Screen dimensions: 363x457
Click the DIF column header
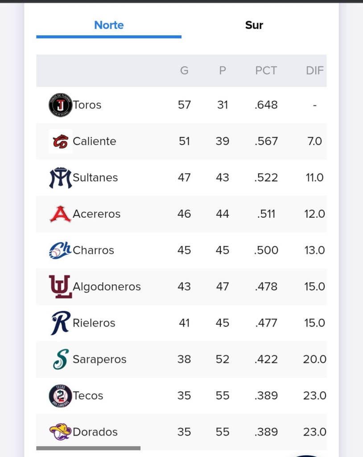(315, 71)
